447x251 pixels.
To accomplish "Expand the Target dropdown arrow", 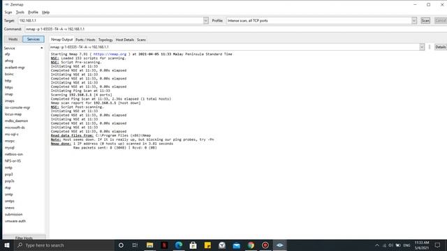I will [x=205, y=20].
